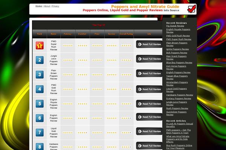
Task: Open Hardware Poppers Review sidebar link
Action: coord(180,95)
